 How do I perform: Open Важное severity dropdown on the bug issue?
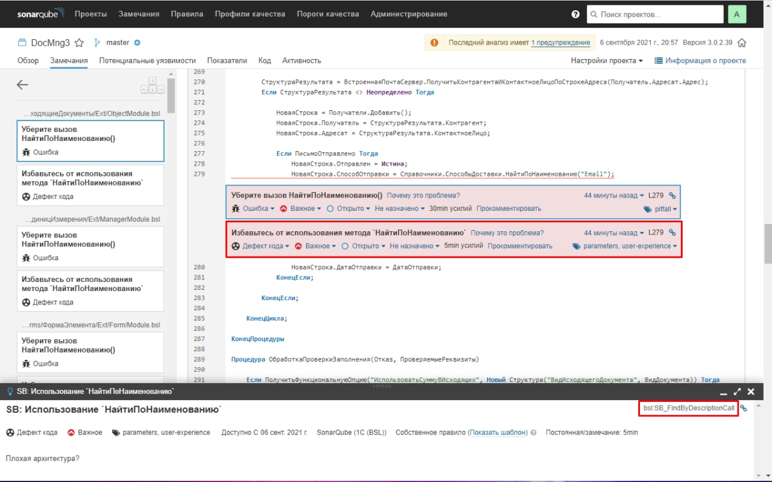pyautogui.click(x=301, y=208)
